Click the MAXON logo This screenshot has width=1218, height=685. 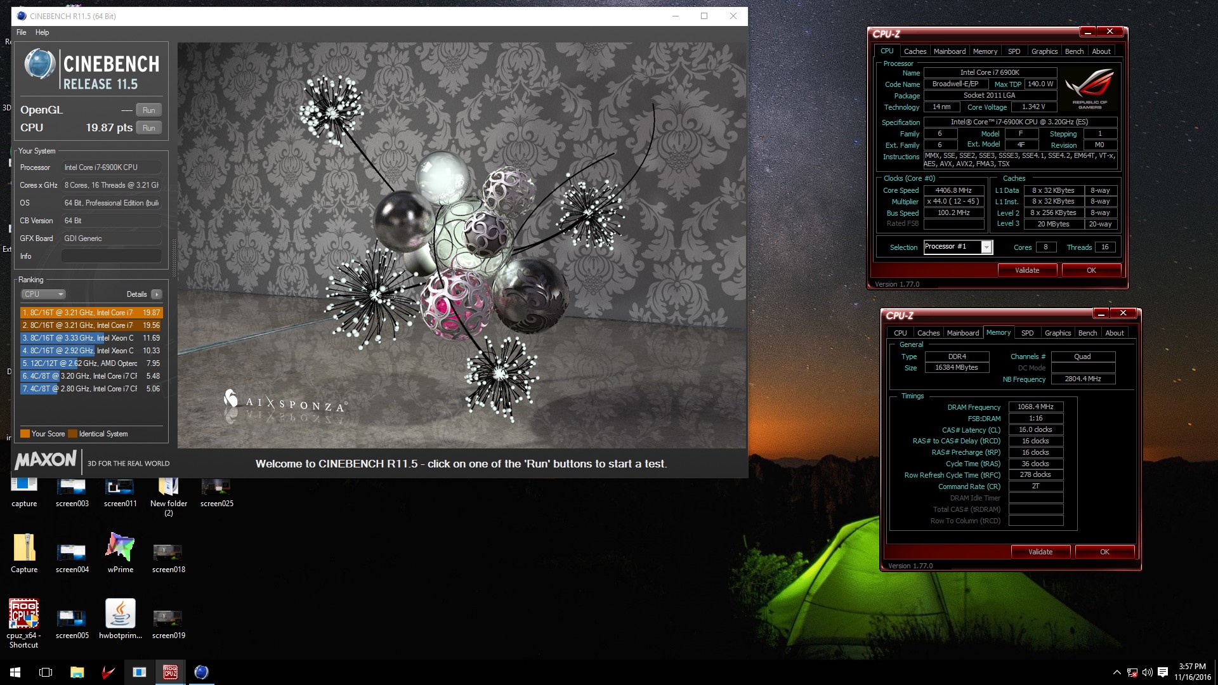46,460
